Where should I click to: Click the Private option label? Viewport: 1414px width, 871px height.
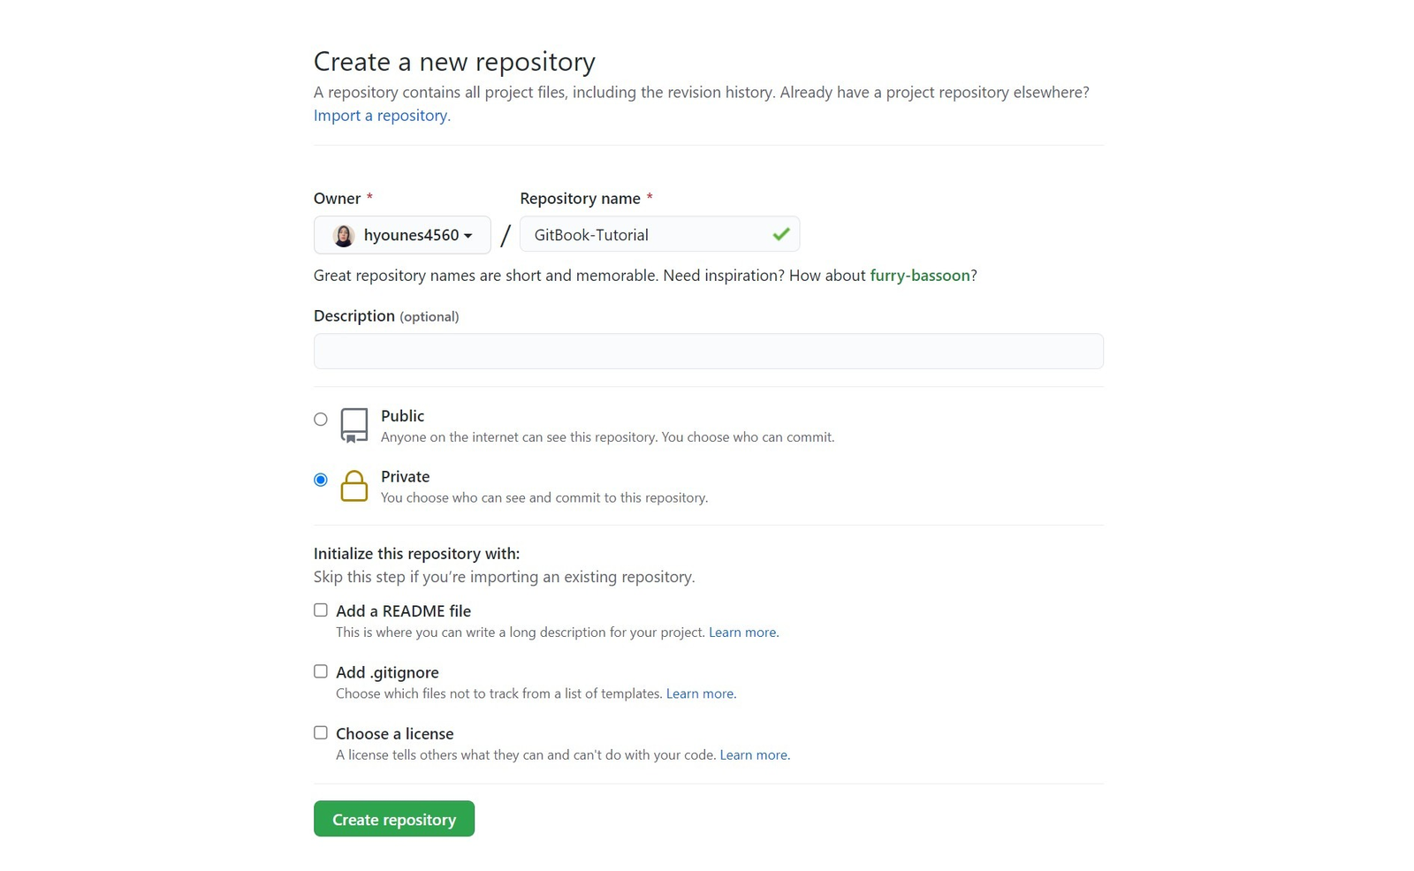pos(405,477)
